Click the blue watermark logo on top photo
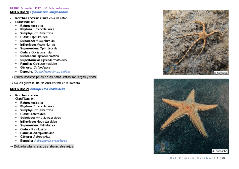 [171, 69]
